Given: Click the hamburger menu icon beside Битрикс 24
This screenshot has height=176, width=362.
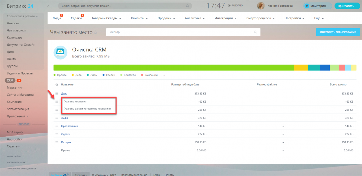Looking at the screenshot, I should [x=3, y=6].
